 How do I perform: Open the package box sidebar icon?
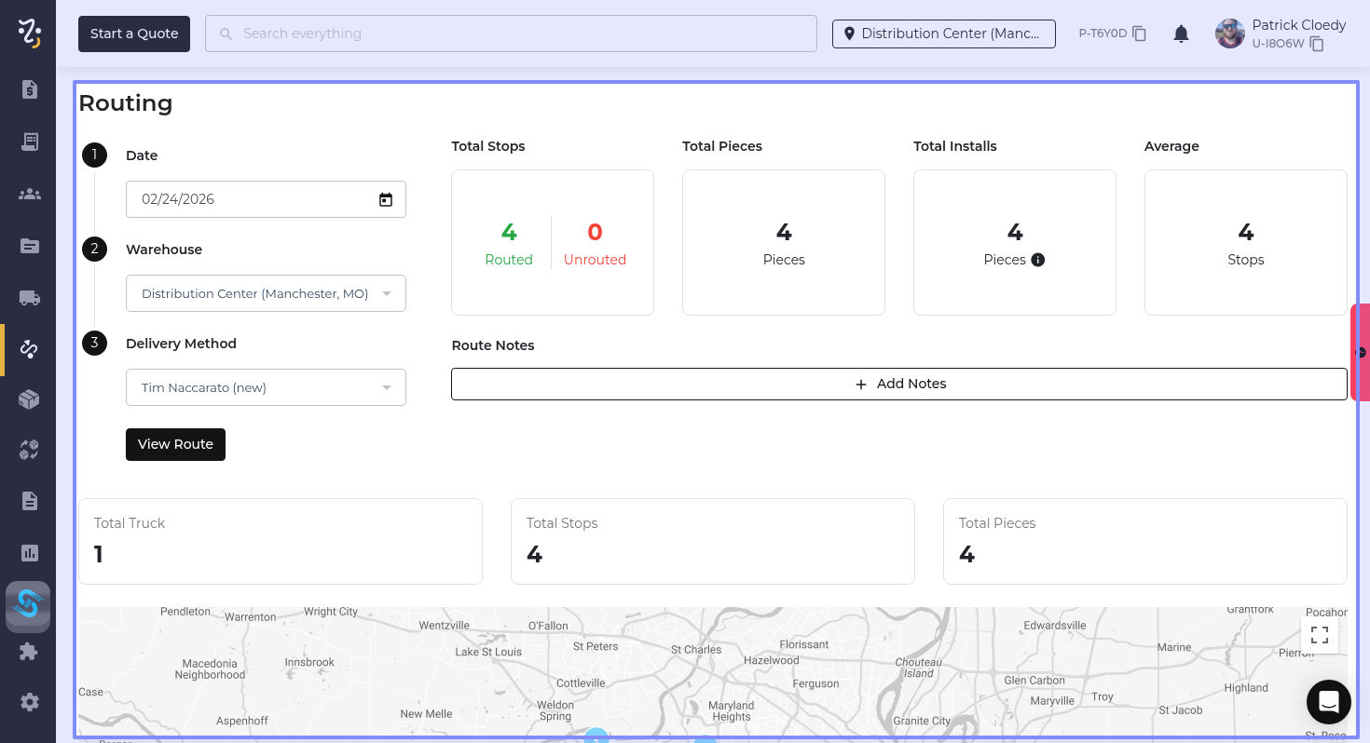tap(29, 399)
